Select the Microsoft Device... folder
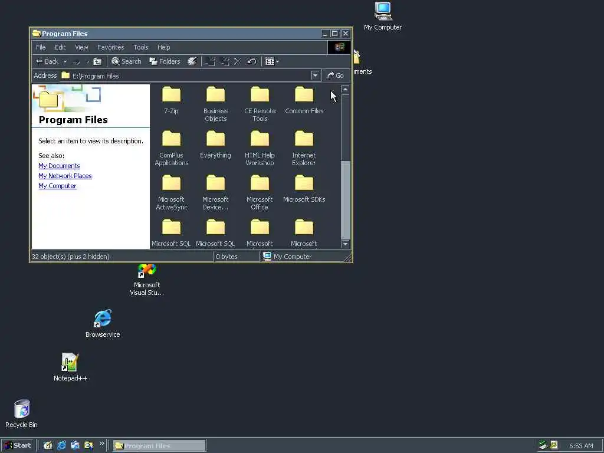The image size is (604, 453). [x=216, y=193]
